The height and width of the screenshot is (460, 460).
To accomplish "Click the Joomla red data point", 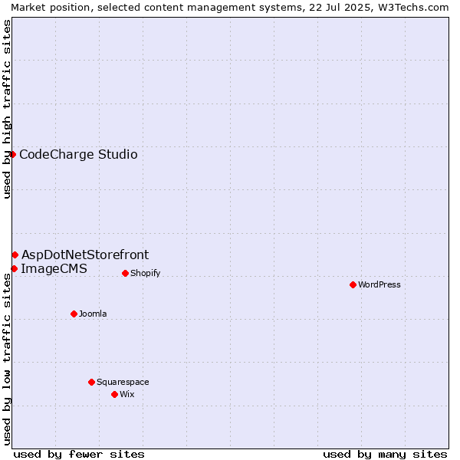I will (74, 314).
